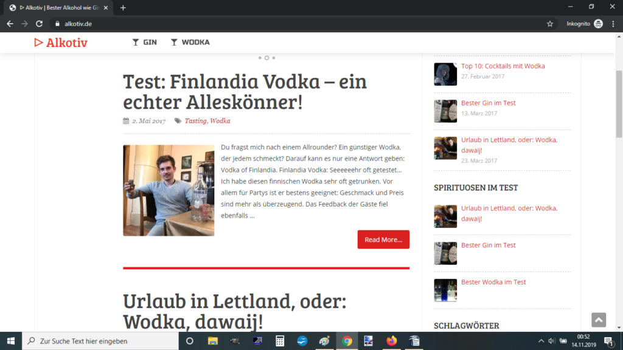This screenshot has height=350, width=623.
Task: Click the Inkognito profile icon
Action: (x=599, y=24)
